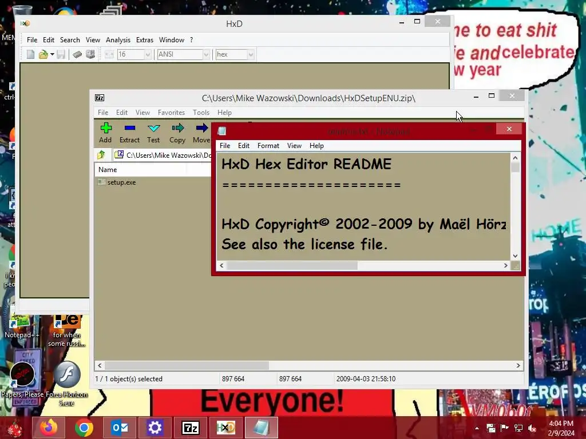Open the Favorites menu in 7-Zip
Image resolution: width=586 pixels, height=439 pixels.
tap(171, 113)
